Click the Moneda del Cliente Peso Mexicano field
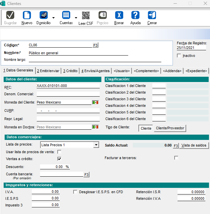Image resolution: width=210 pixels, height=214 pixels. (64, 102)
